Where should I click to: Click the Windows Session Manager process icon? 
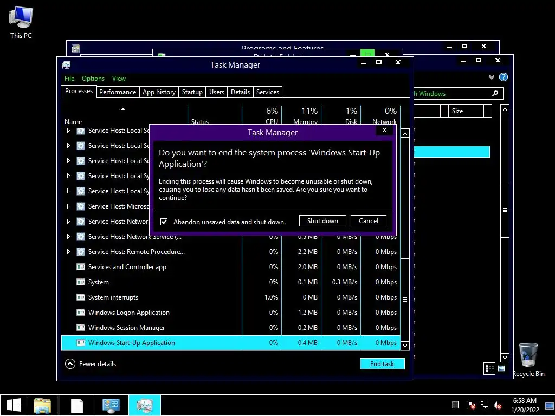(81, 328)
